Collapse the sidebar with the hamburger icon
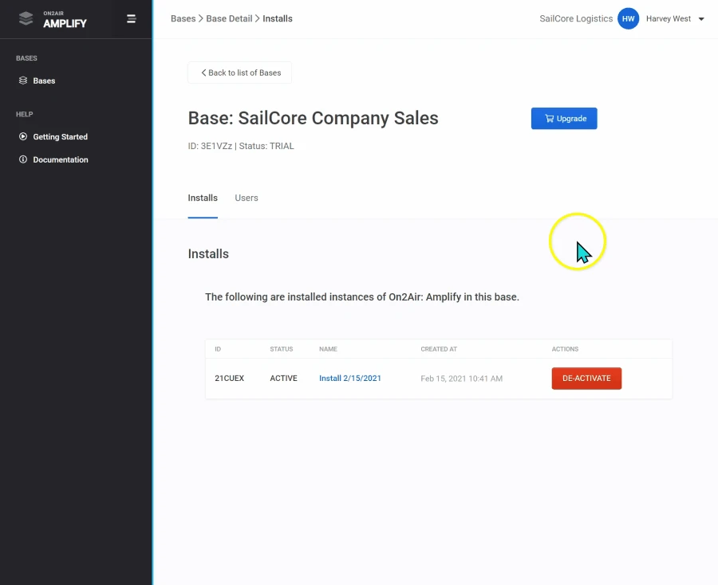The height and width of the screenshot is (585, 718). pyautogui.click(x=132, y=19)
